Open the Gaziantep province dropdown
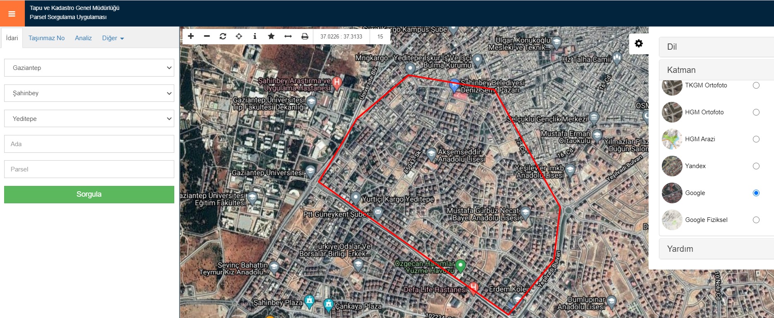The height and width of the screenshot is (318, 774). click(89, 68)
